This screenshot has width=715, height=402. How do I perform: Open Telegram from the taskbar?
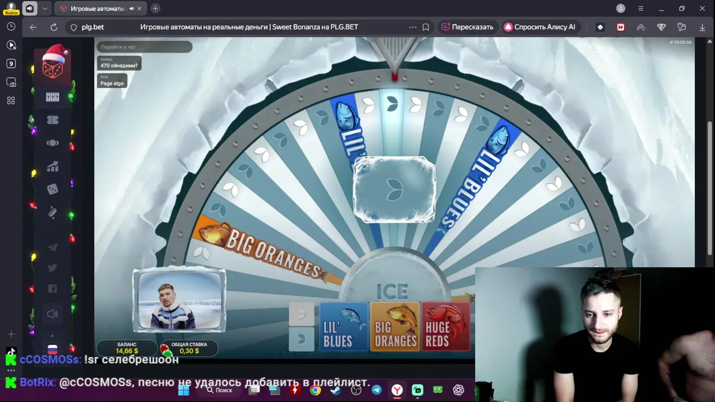pyautogui.click(x=376, y=390)
